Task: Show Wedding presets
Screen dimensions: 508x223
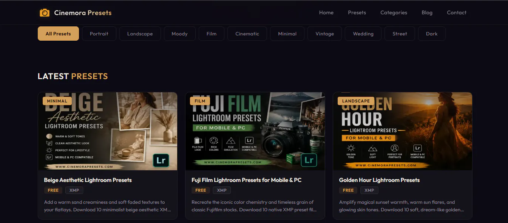Action: pyautogui.click(x=363, y=34)
